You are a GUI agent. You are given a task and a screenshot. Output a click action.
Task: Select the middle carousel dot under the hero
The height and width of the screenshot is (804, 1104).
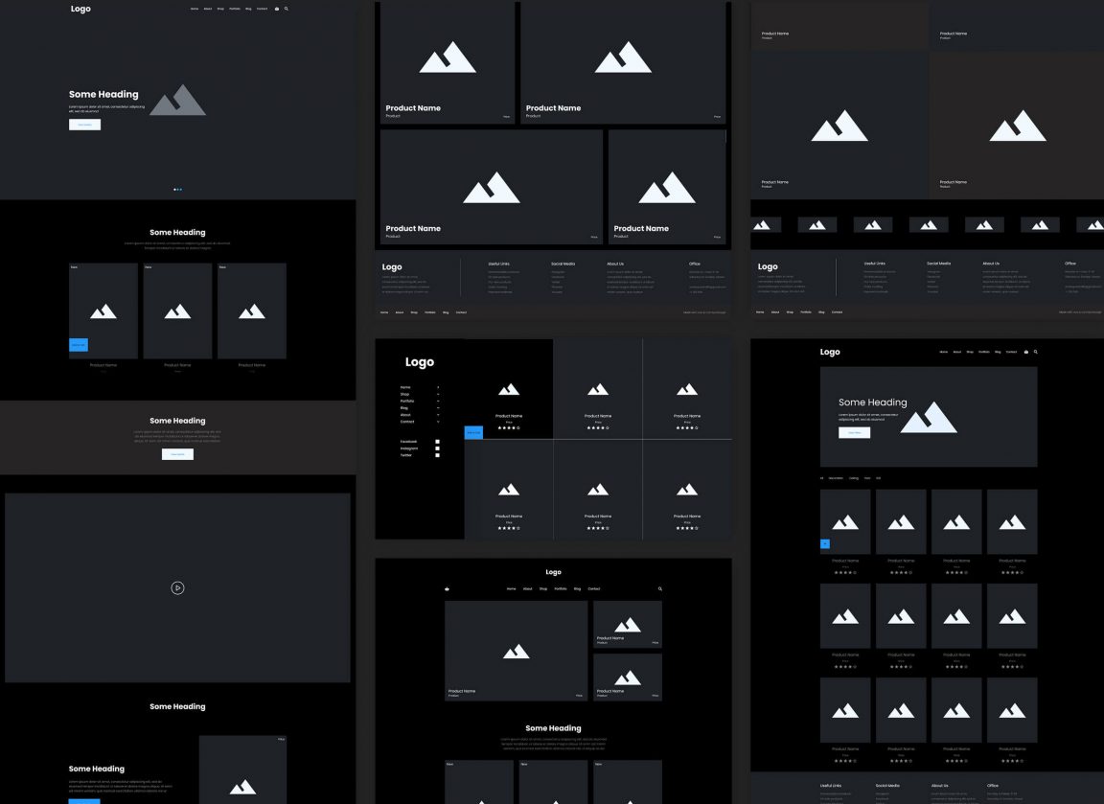(x=177, y=189)
